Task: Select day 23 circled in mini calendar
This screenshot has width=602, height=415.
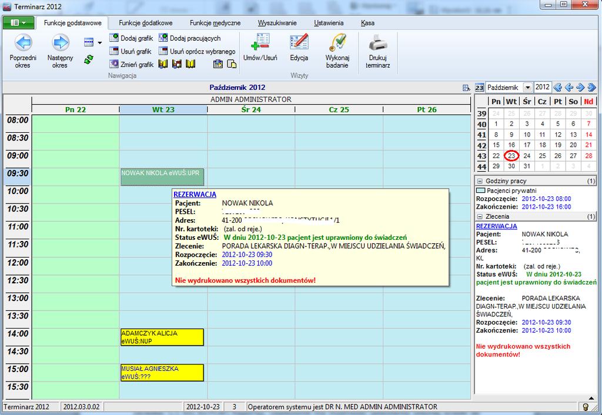Action: pos(511,156)
